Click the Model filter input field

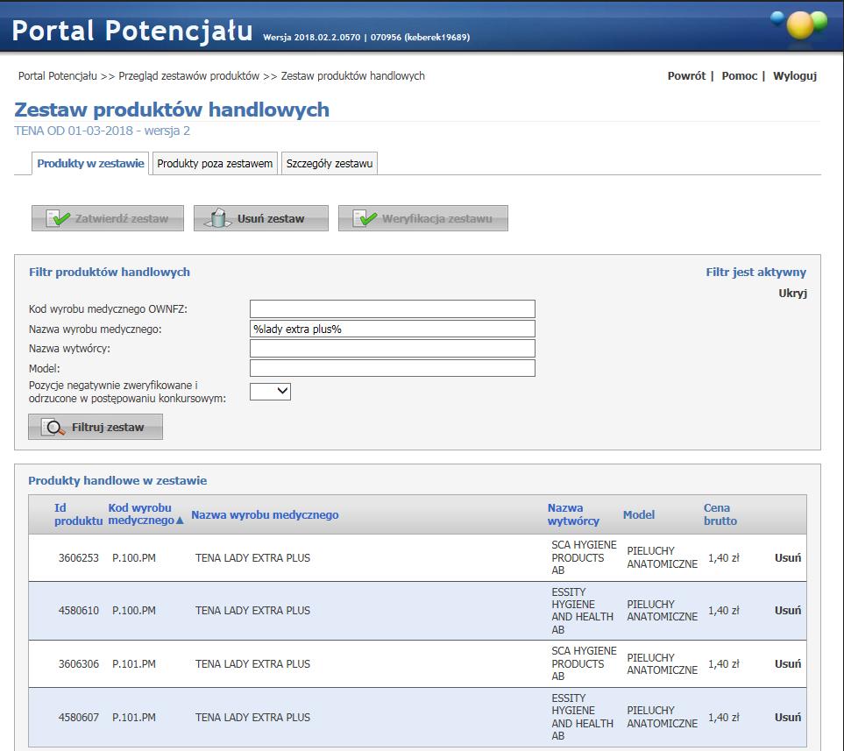(x=393, y=368)
